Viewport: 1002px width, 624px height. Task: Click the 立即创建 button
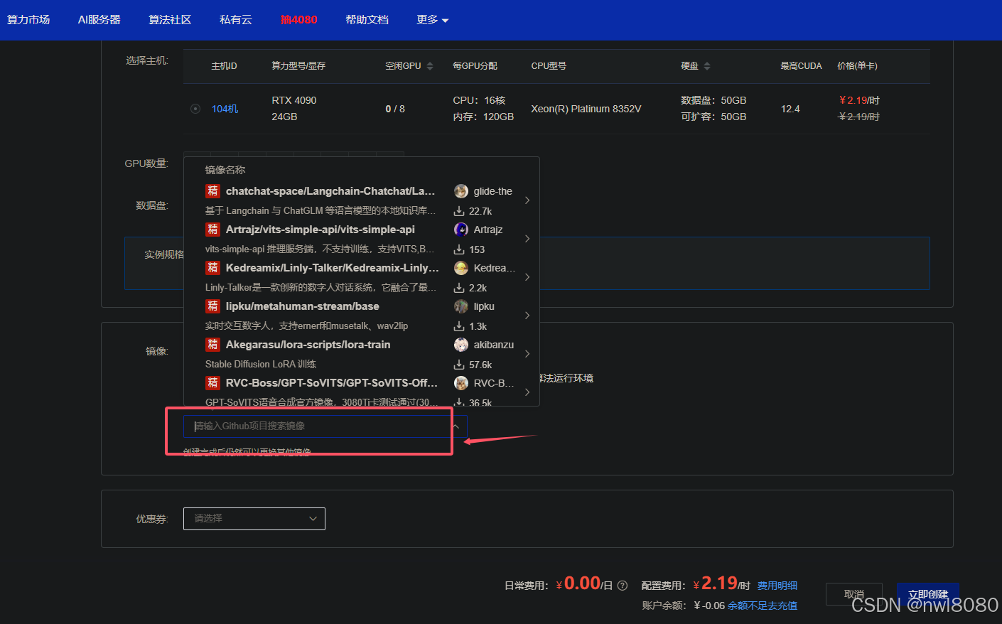point(927,594)
